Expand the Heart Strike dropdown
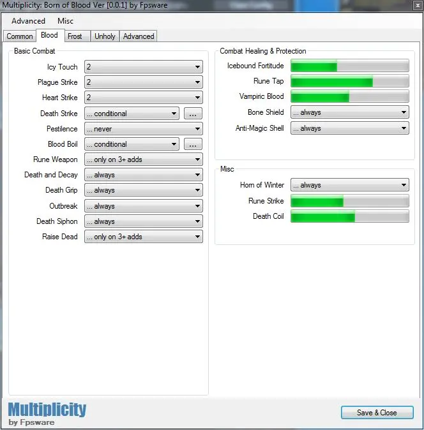Image resolution: width=424 pixels, height=430 pixels. (144, 98)
